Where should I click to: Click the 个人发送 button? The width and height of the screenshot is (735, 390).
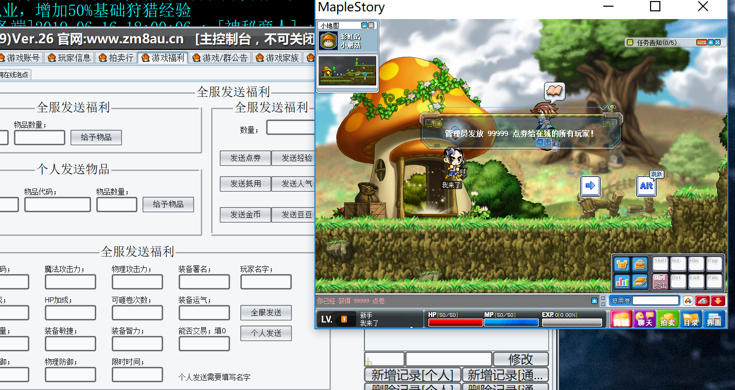266,333
